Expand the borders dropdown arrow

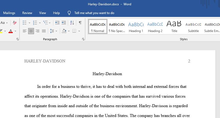click(79, 31)
